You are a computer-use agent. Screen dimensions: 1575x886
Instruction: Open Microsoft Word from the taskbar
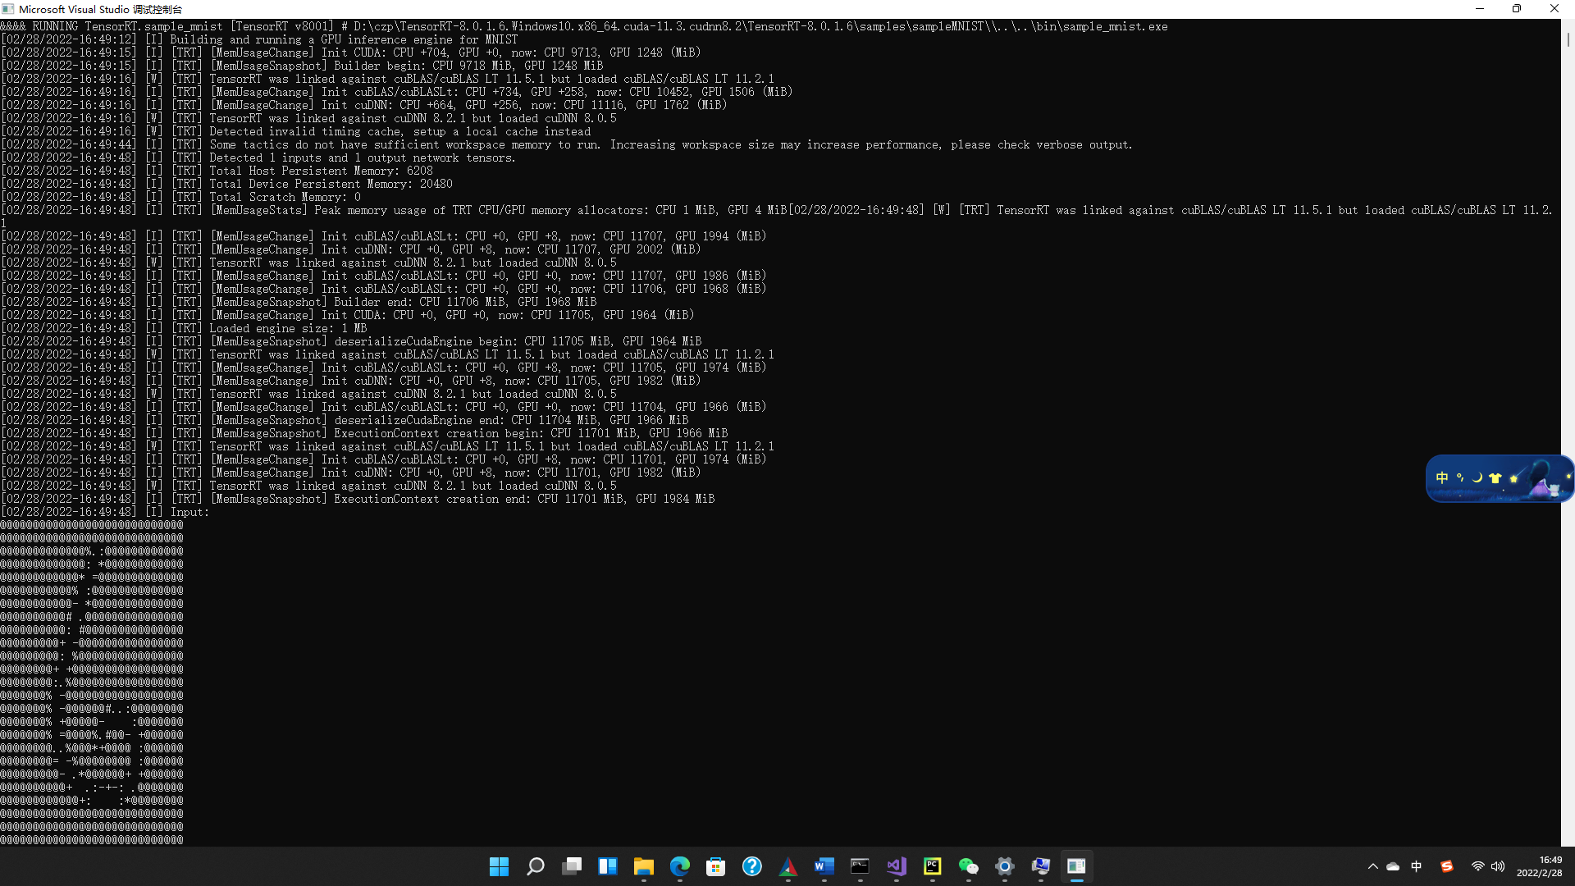pos(824,866)
